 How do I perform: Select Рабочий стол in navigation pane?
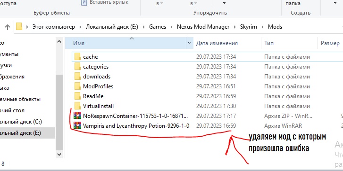12,110
